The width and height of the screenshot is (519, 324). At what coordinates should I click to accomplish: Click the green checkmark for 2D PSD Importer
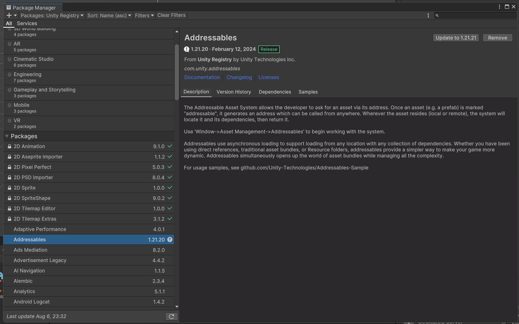pyautogui.click(x=170, y=177)
